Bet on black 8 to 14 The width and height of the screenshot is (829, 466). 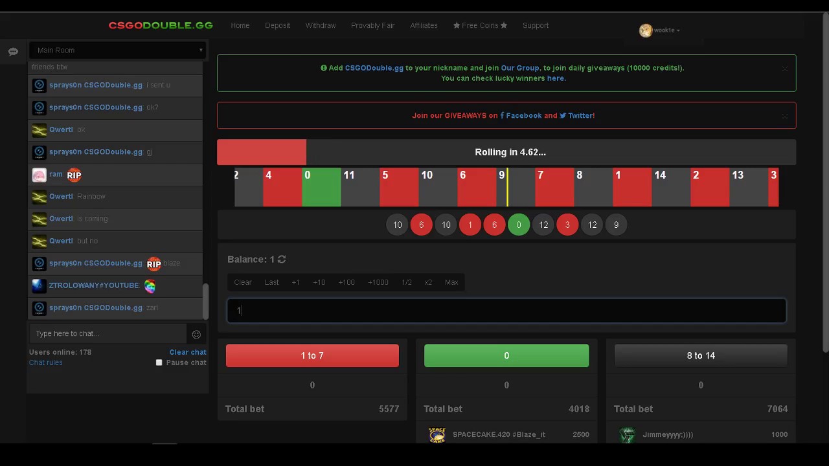point(701,355)
